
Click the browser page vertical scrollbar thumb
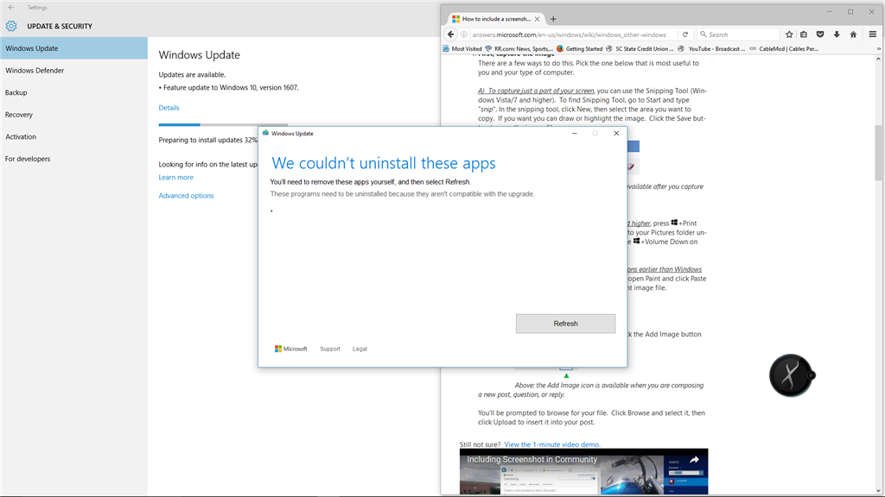[x=878, y=152]
